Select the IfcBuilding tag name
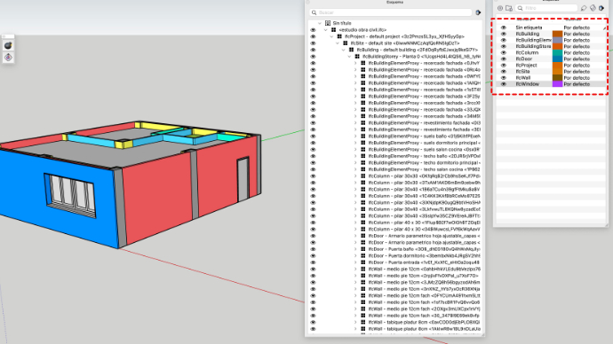 (x=528, y=34)
